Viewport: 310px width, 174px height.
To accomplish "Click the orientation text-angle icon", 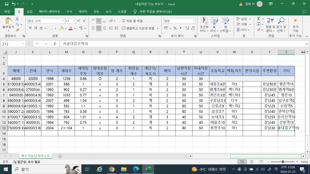I will (x=111, y=21).
